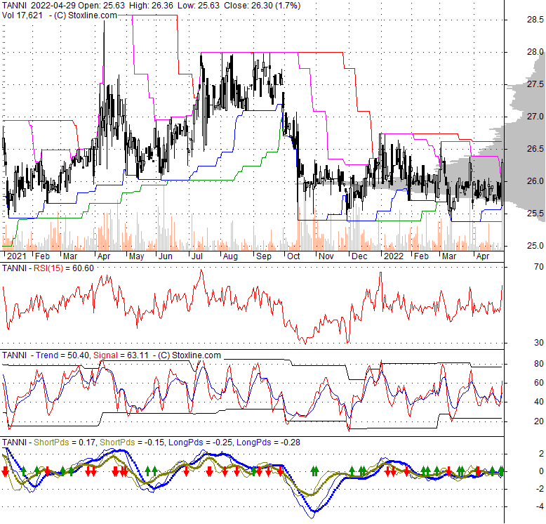Click "(C) Stoxline.com" in the Trend panel
Image resolution: width=546 pixels, height=524 pixels.
189,355
